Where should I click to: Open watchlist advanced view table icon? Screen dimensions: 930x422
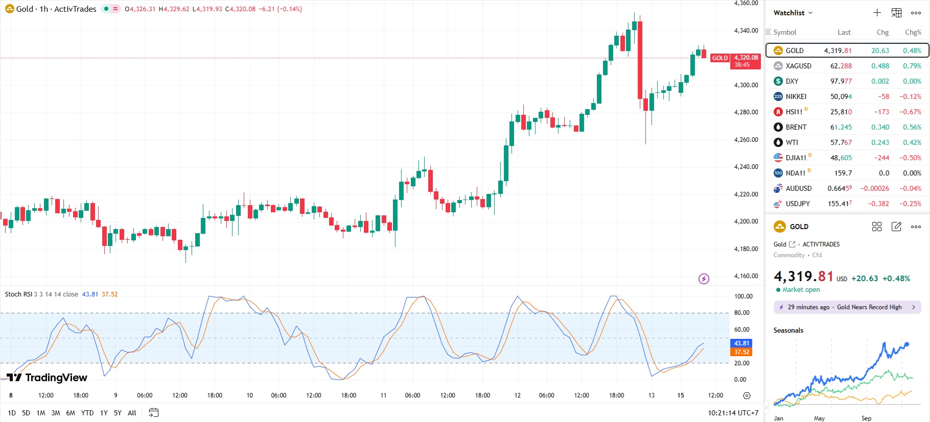pyautogui.click(x=896, y=13)
